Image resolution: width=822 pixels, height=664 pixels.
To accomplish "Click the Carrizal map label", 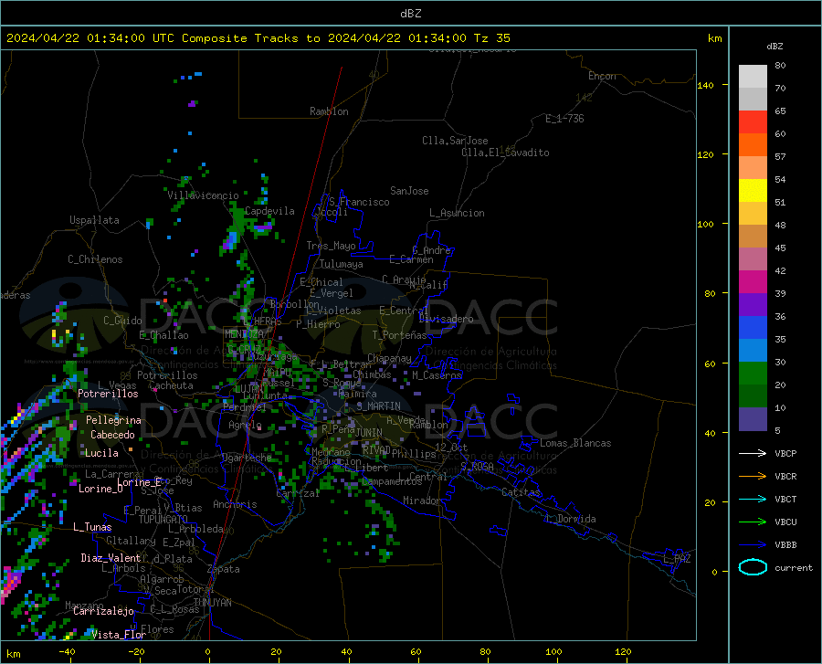I will click(297, 493).
